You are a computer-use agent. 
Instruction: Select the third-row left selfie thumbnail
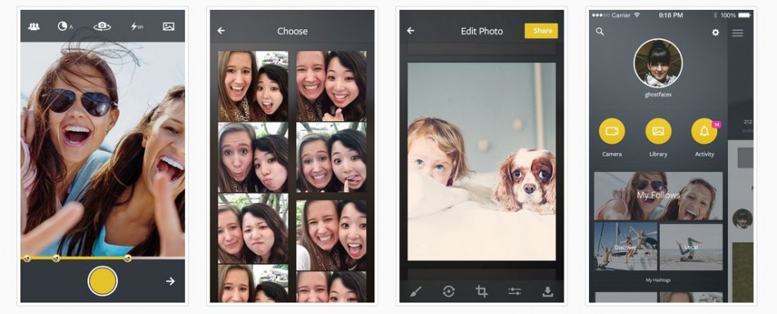click(x=254, y=228)
